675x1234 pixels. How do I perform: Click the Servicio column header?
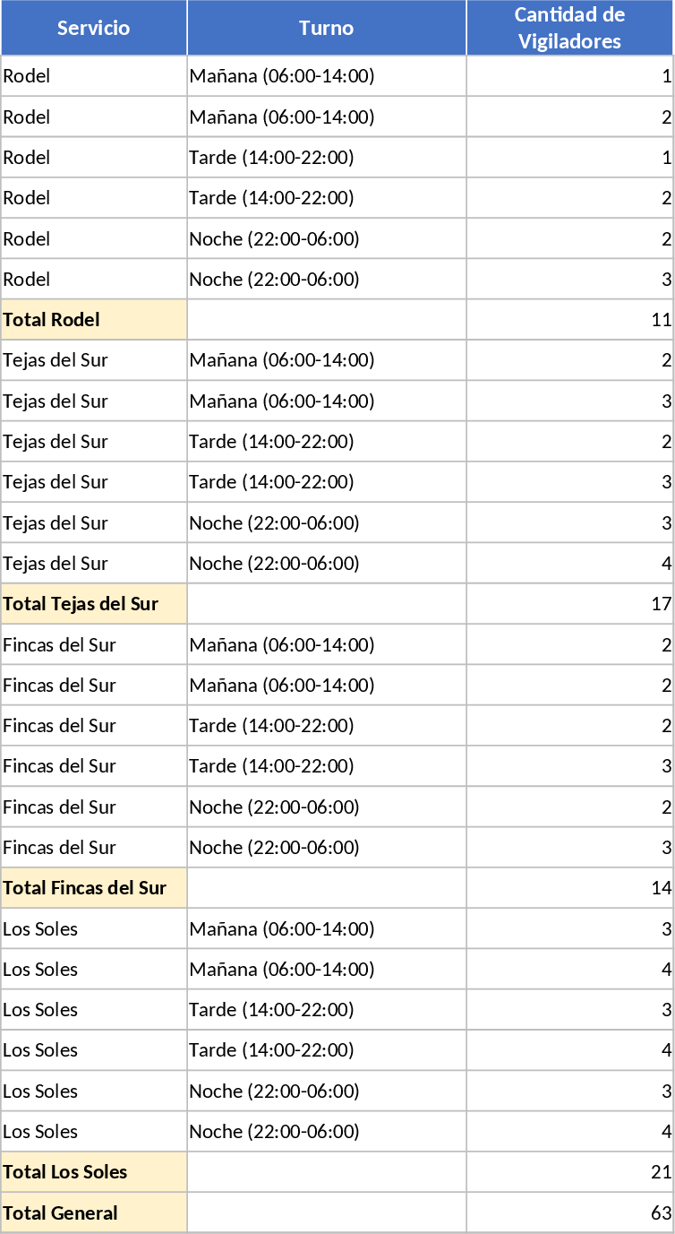94,28
